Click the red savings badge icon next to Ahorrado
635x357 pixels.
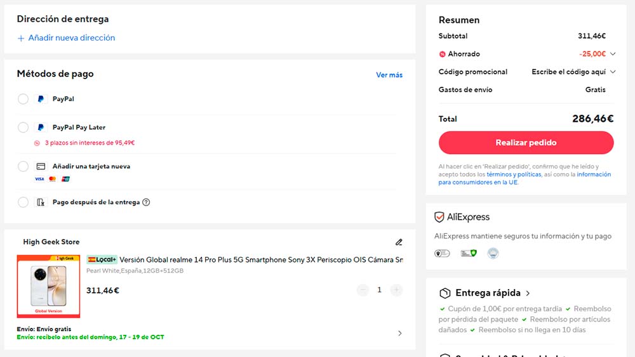pos(442,54)
